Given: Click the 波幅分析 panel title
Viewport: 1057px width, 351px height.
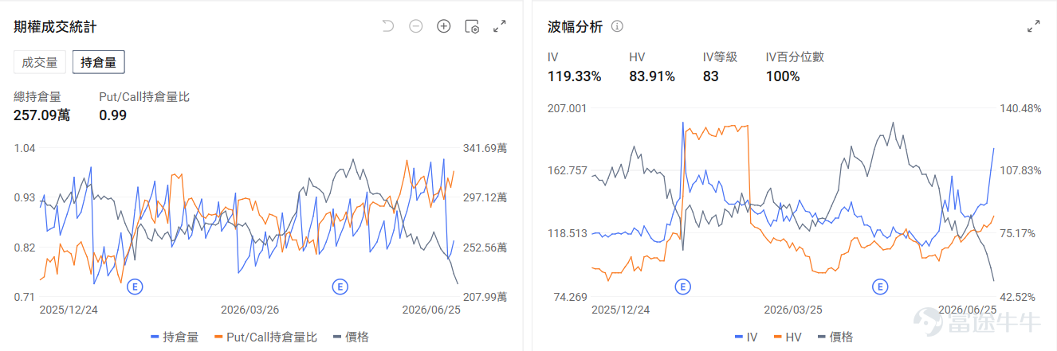Looking at the screenshot, I should point(576,27).
